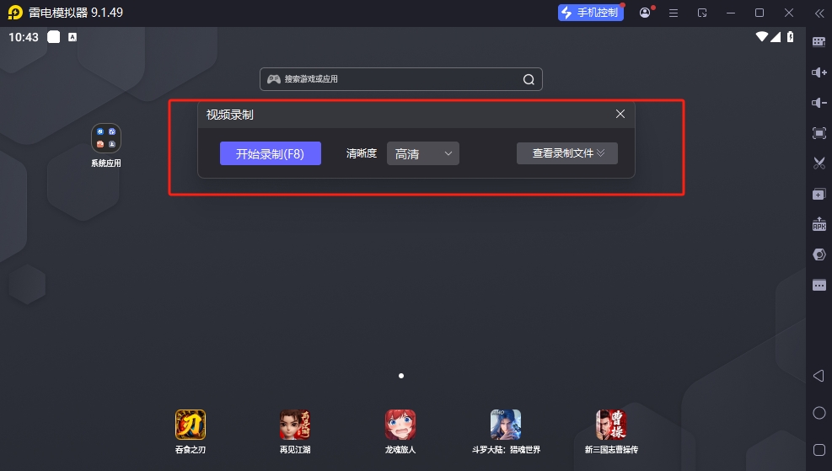Collapse the right sidebar with double-arrow

pyautogui.click(x=819, y=13)
